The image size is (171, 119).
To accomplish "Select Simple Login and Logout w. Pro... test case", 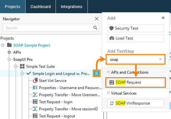I will coord(61,74).
